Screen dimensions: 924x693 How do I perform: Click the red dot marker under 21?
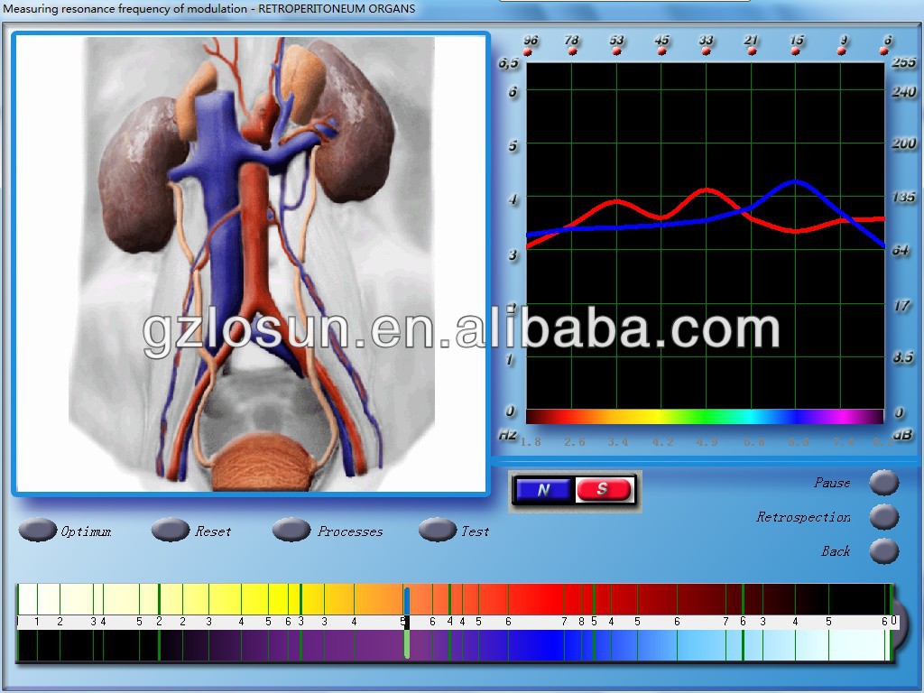pyautogui.click(x=752, y=51)
